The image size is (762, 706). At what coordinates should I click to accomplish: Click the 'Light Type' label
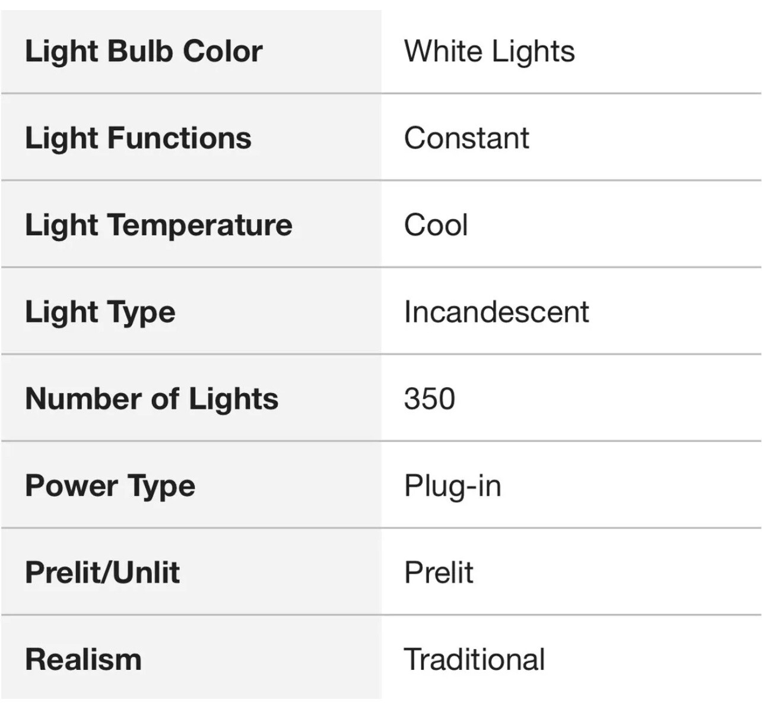100,312
